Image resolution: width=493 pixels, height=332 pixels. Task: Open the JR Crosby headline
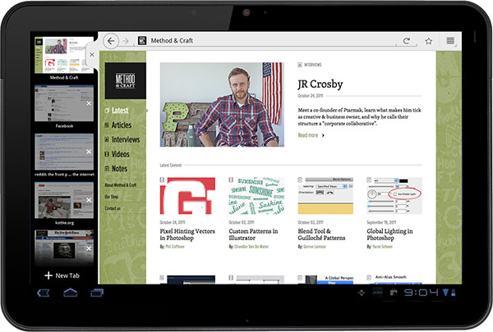coord(320,84)
